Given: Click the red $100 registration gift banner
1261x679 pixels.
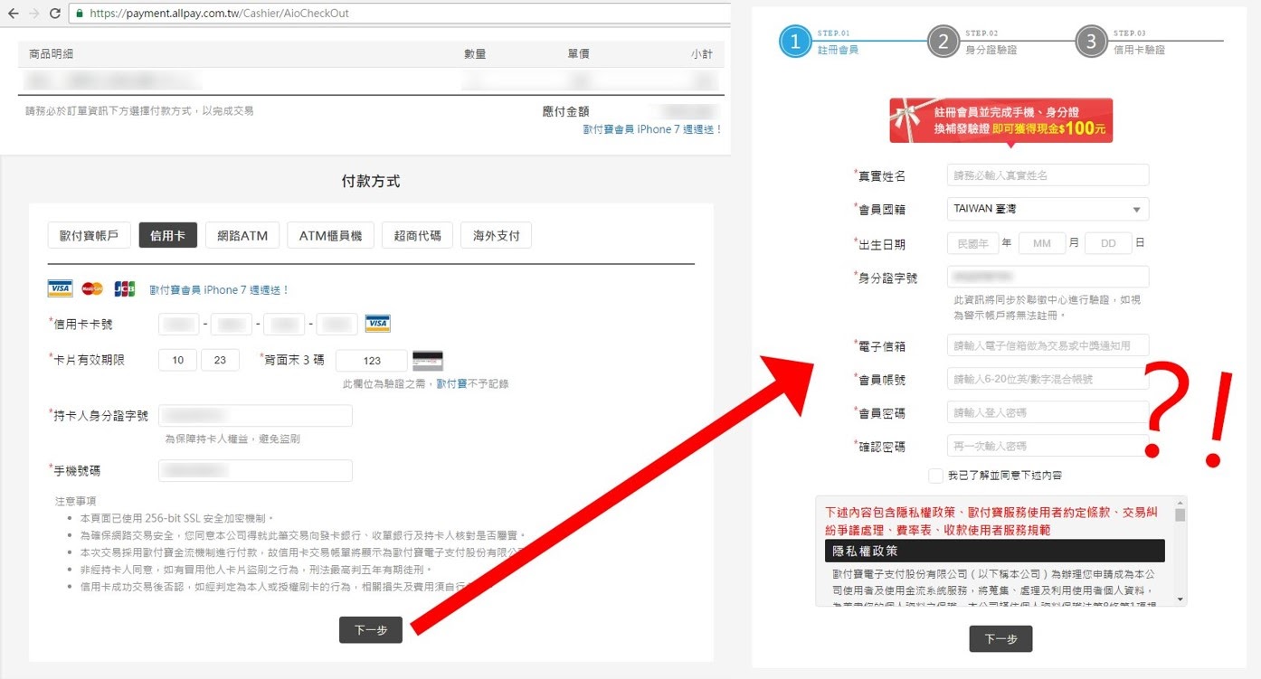Looking at the screenshot, I should (x=1000, y=120).
